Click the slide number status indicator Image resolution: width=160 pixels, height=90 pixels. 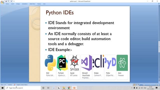pos(3,85)
